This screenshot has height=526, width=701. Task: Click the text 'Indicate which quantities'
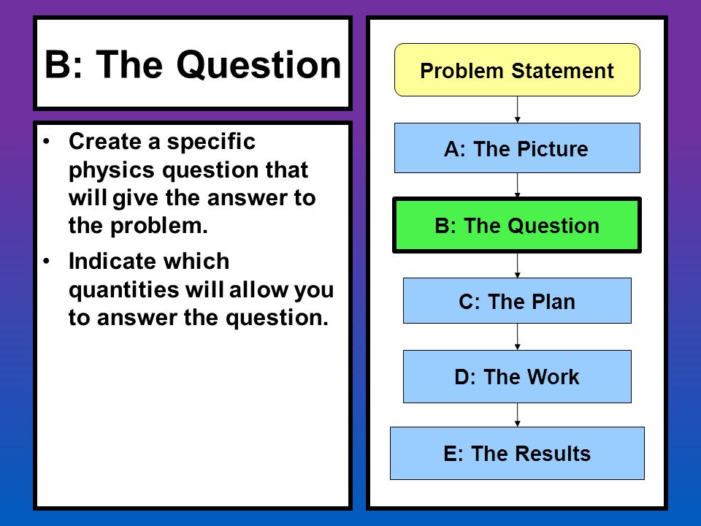(x=149, y=275)
